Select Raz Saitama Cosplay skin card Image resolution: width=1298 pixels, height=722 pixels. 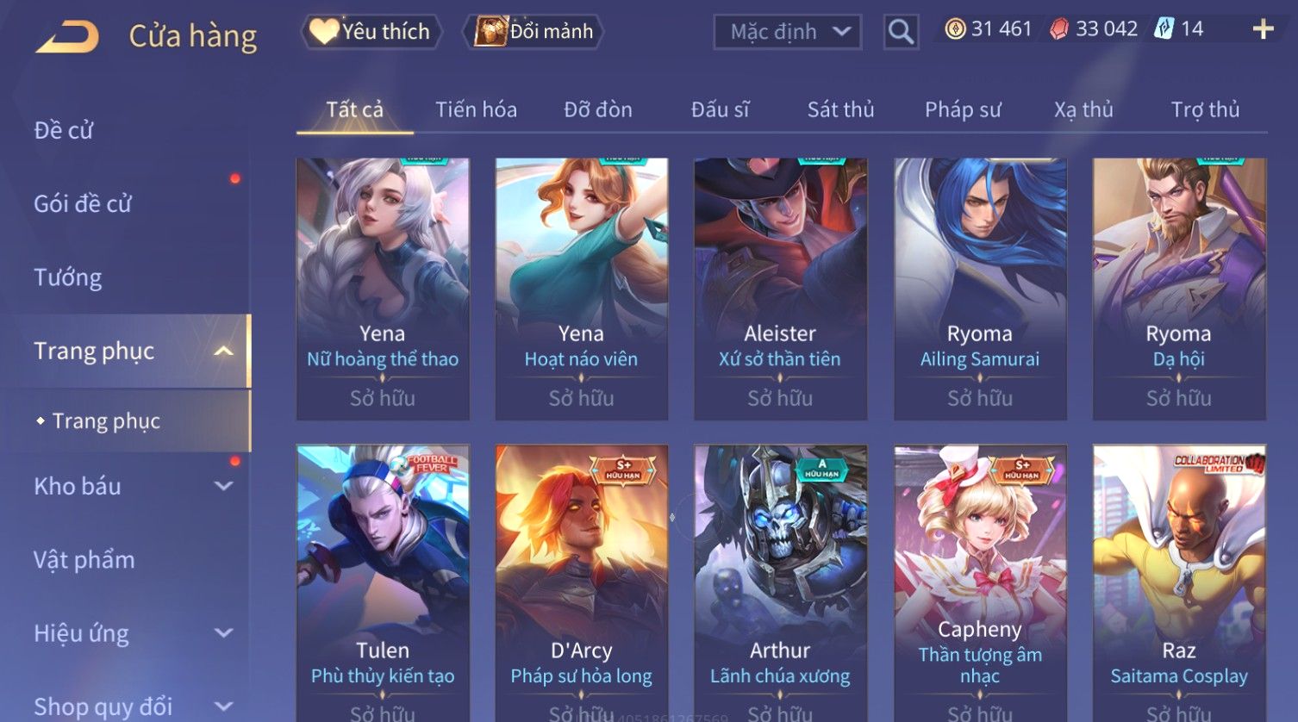coord(1179,583)
